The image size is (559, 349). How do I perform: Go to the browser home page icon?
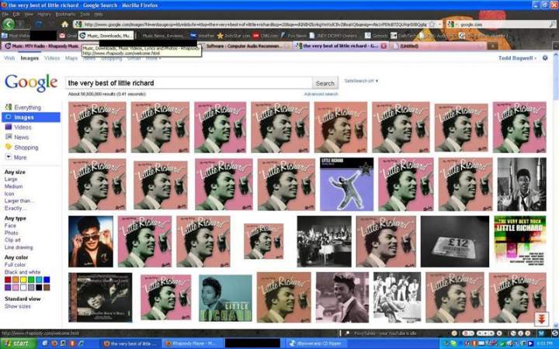point(64,24)
